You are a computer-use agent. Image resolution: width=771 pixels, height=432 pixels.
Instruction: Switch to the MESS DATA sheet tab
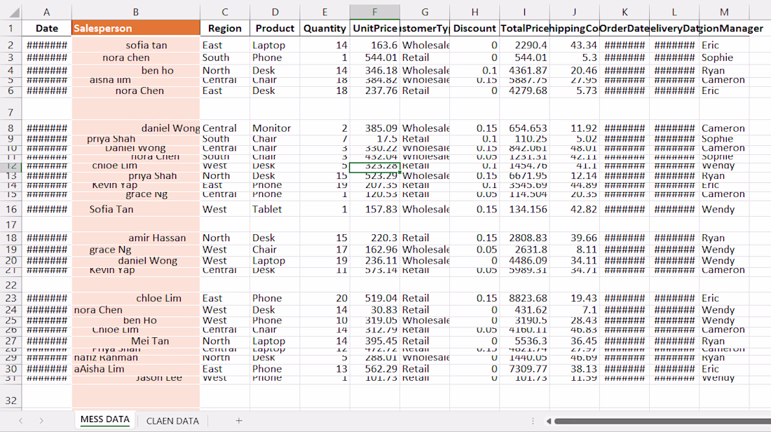click(104, 419)
